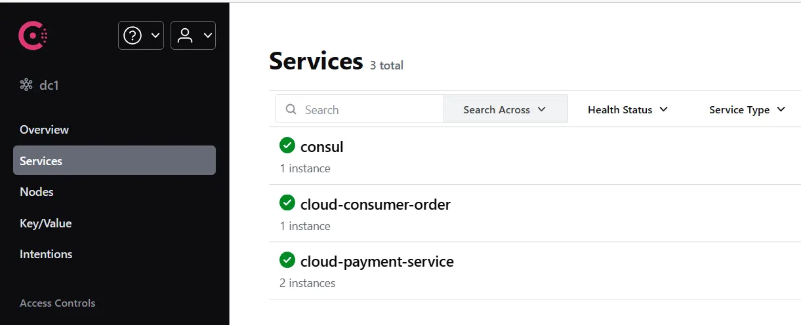
Task: Focus the services Search field
Action: (371, 109)
